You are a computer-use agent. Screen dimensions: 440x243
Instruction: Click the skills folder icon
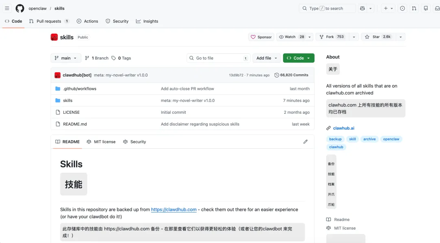[58, 100]
